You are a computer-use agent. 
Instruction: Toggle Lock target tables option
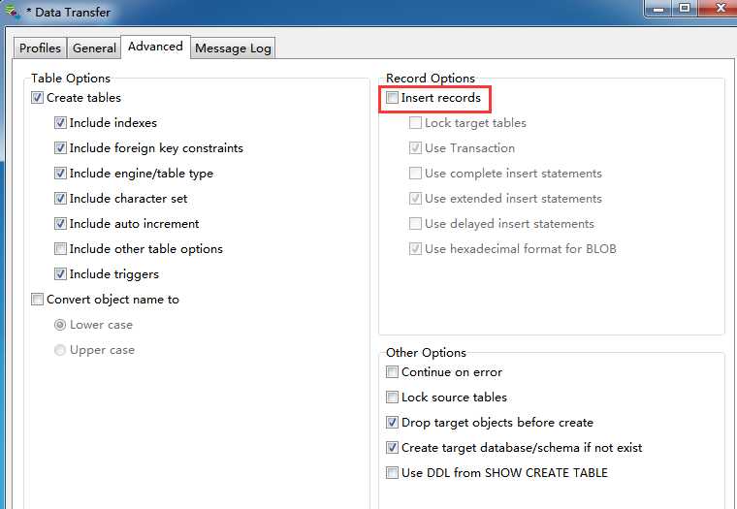click(x=415, y=123)
